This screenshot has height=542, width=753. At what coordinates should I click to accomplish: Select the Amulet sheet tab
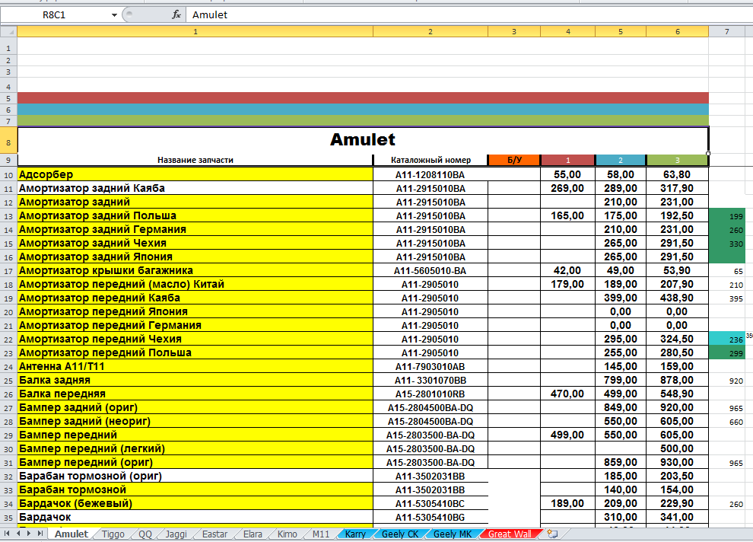click(x=71, y=534)
